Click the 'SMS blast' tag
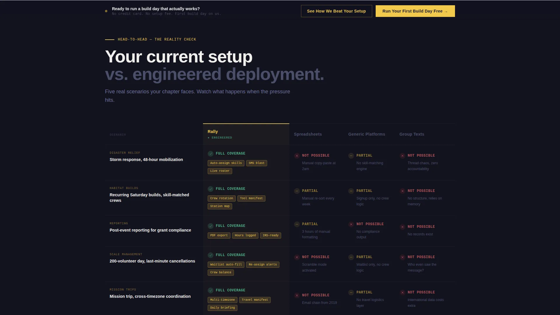560x315 pixels. (x=257, y=163)
